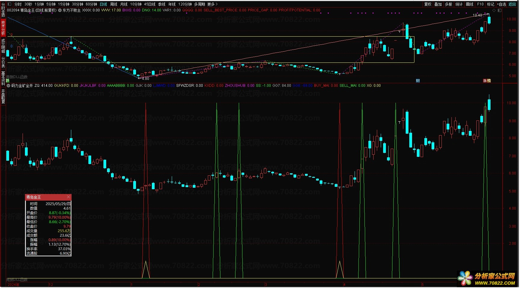This screenshot has width=520, height=288.
Task: Click the DNG: 14.00 indicator value
Action: coord(152,10)
